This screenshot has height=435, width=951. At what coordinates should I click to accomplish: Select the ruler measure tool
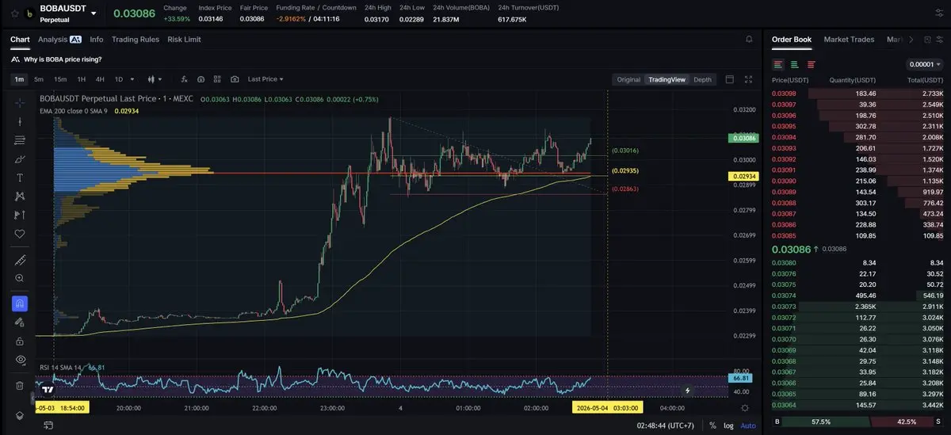[x=21, y=260]
